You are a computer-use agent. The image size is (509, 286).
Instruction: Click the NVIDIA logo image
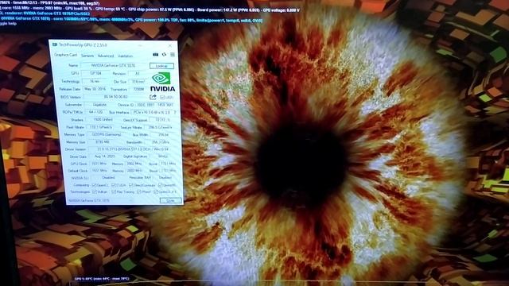pyautogui.click(x=162, y=82)
